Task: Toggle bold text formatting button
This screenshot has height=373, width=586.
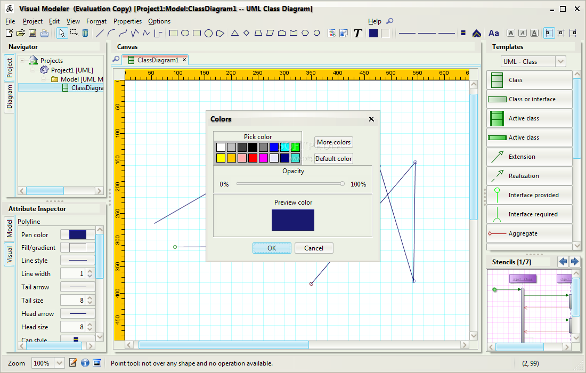Action: (511, 33)
